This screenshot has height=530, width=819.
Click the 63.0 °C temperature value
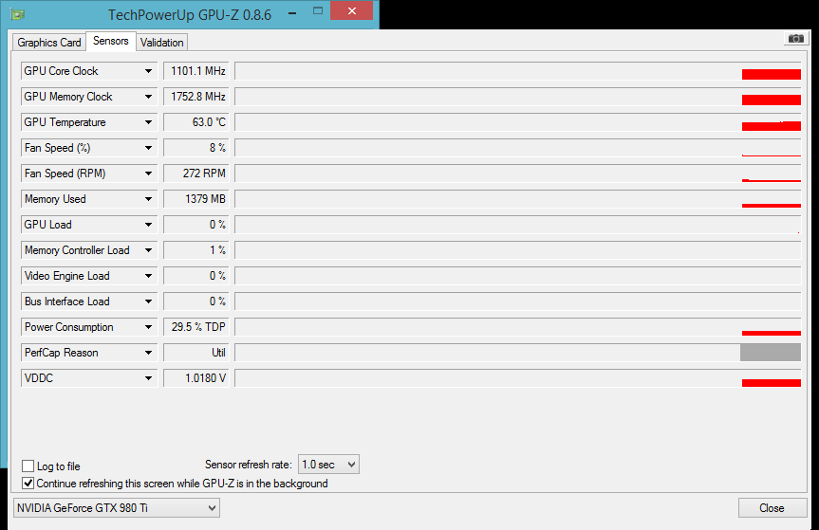point(196,122)
